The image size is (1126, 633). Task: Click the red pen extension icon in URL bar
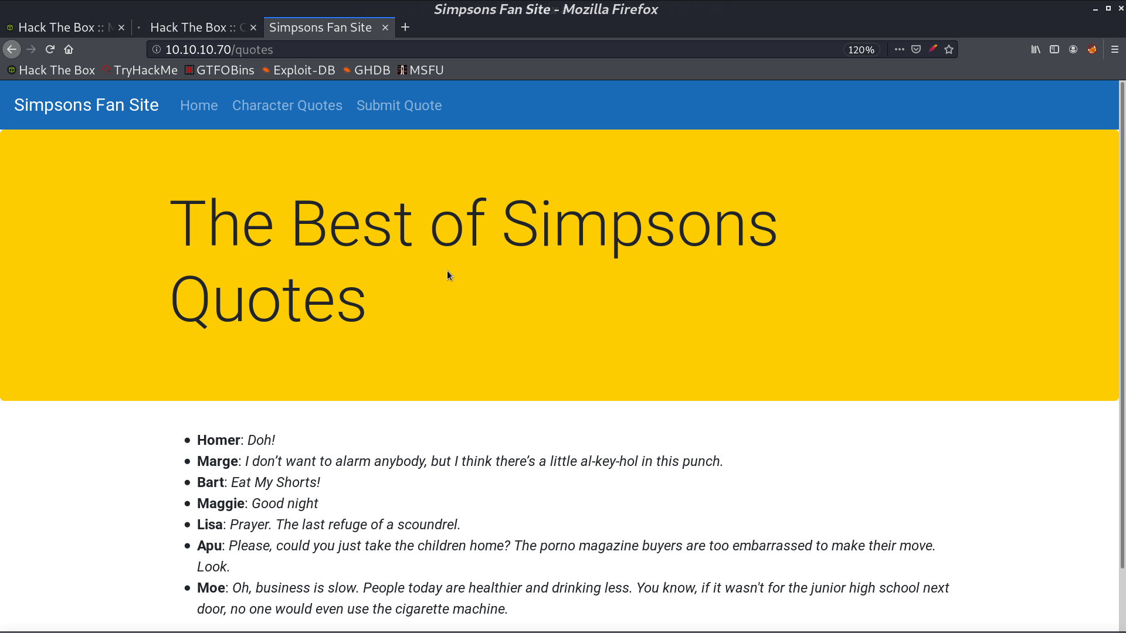click(932, 50)
